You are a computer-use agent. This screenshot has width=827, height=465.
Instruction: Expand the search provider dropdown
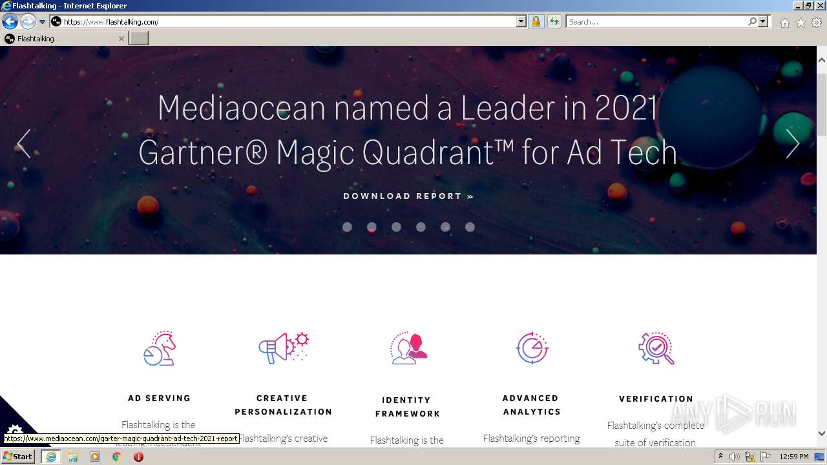(763, 22)
